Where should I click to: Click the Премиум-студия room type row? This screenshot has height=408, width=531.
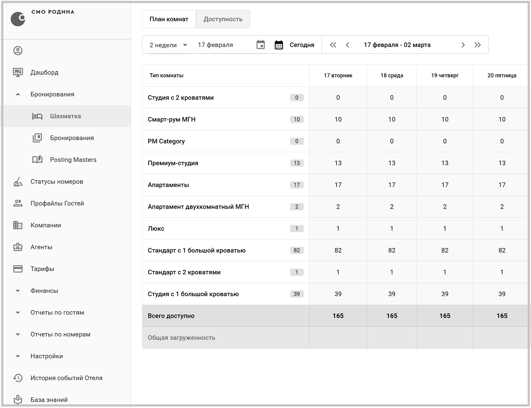[x=173, y=163]
